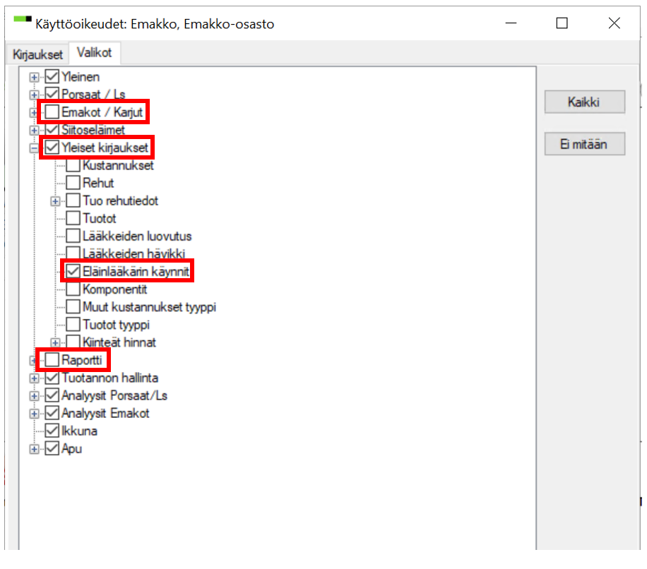Uncheck the Porsaat / Ls checkbox

click(x=52, y=94)
